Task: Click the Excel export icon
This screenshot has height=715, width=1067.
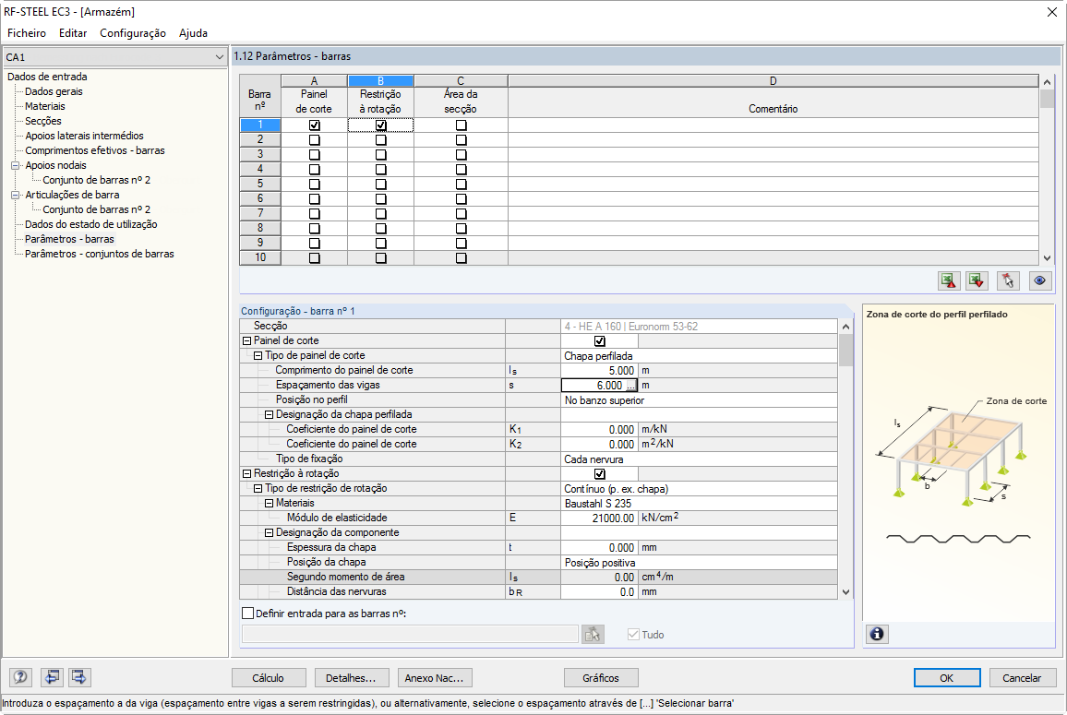Action: click(949, 280)
